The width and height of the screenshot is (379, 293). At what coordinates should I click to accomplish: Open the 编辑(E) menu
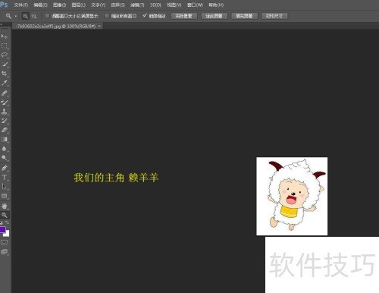(x=41, y=5)
